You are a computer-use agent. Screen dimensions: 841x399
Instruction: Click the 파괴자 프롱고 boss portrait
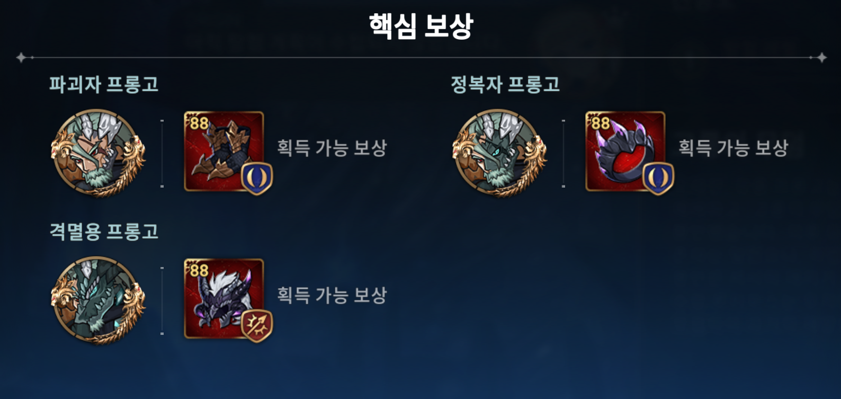[x=98, y=153]
